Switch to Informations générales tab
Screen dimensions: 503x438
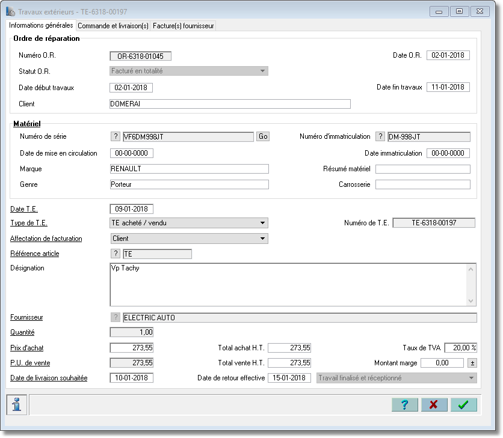tap(41, 25)
